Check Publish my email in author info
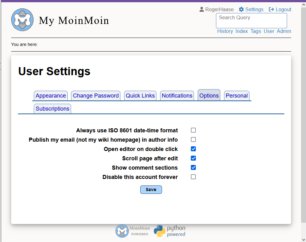The height and width of the screenshot is (242, 306). point(193,139)
